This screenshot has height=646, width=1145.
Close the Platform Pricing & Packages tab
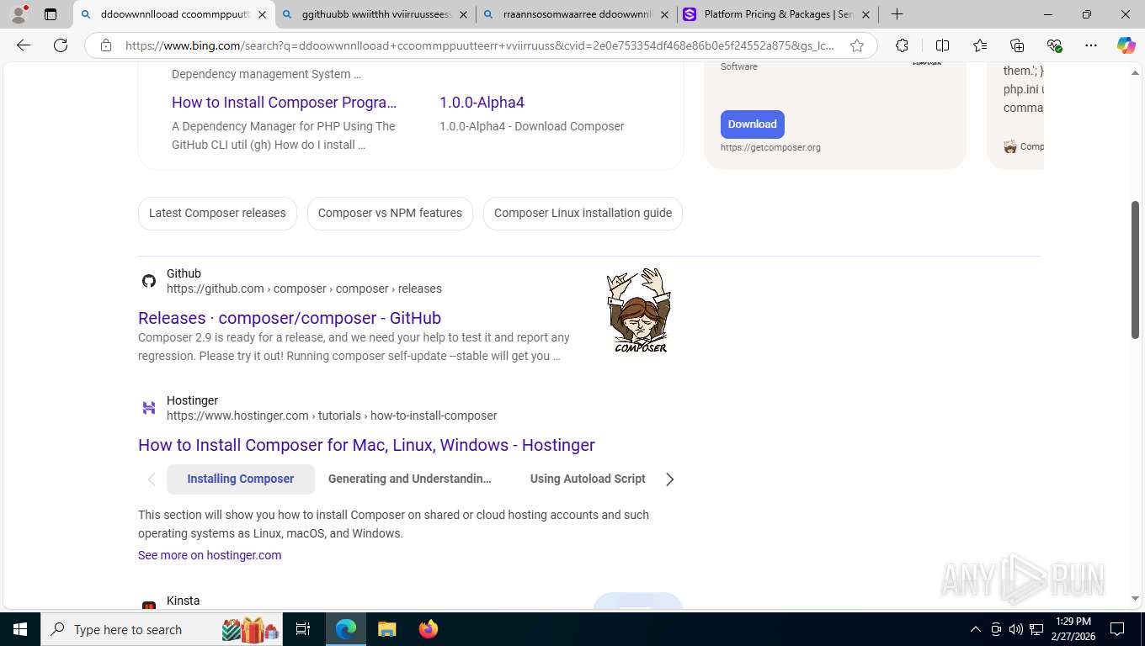pyautogui.click(x=865, y=14)
